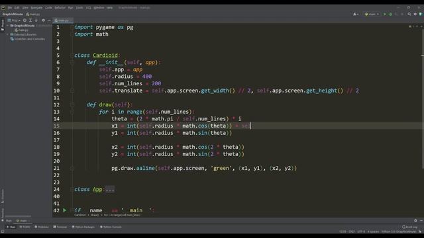Image resolution: width=424 pixels, height=238 pixels.
Task: Open the TODO tool window
Action: coord(25,227)
